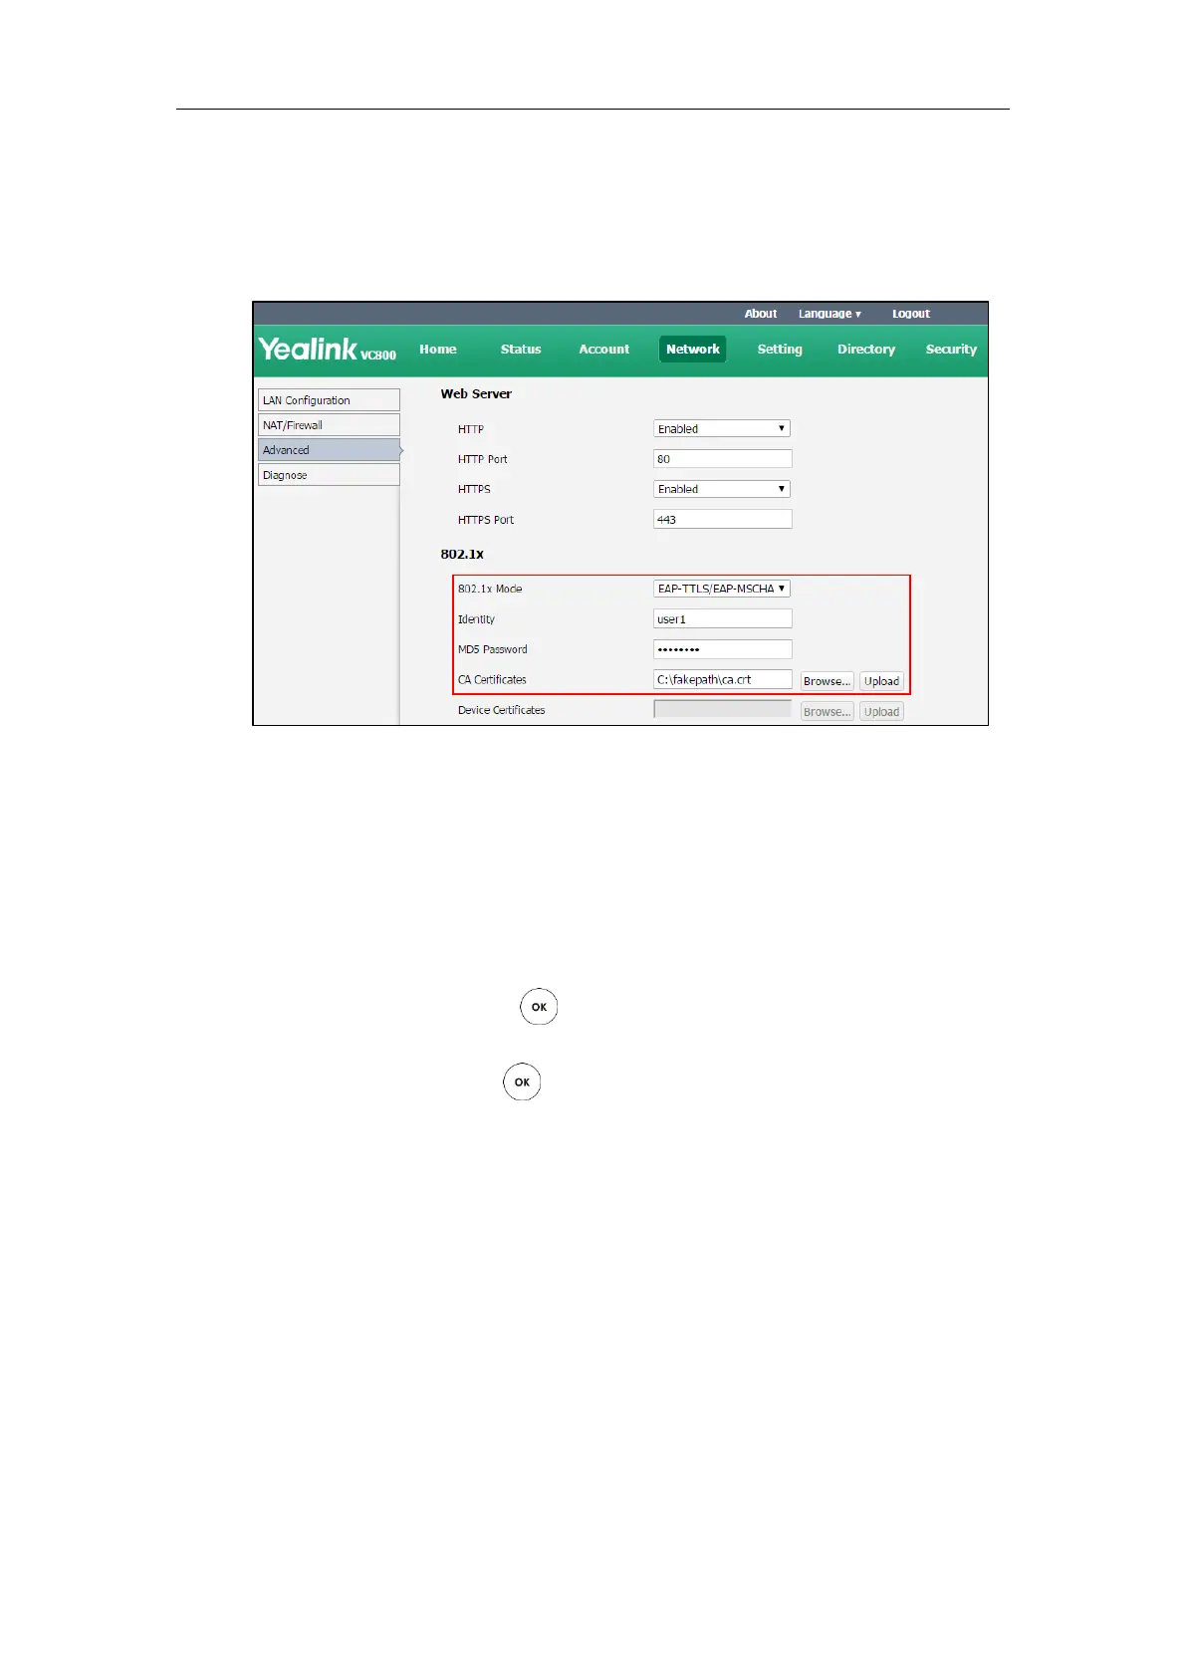Click the CA Certificates label
1186x1677 pixels.
tap(492, 680)
